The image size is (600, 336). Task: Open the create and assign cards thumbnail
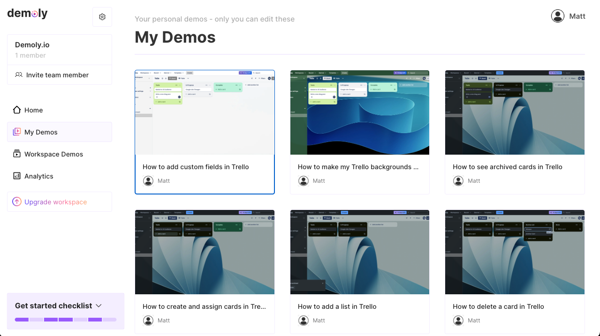click(x=205, y=252)
